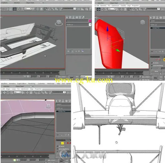The image size is (165, 163).
Task: Click Edit Named Selection Sets in bottom-left window
Action: 51,92
